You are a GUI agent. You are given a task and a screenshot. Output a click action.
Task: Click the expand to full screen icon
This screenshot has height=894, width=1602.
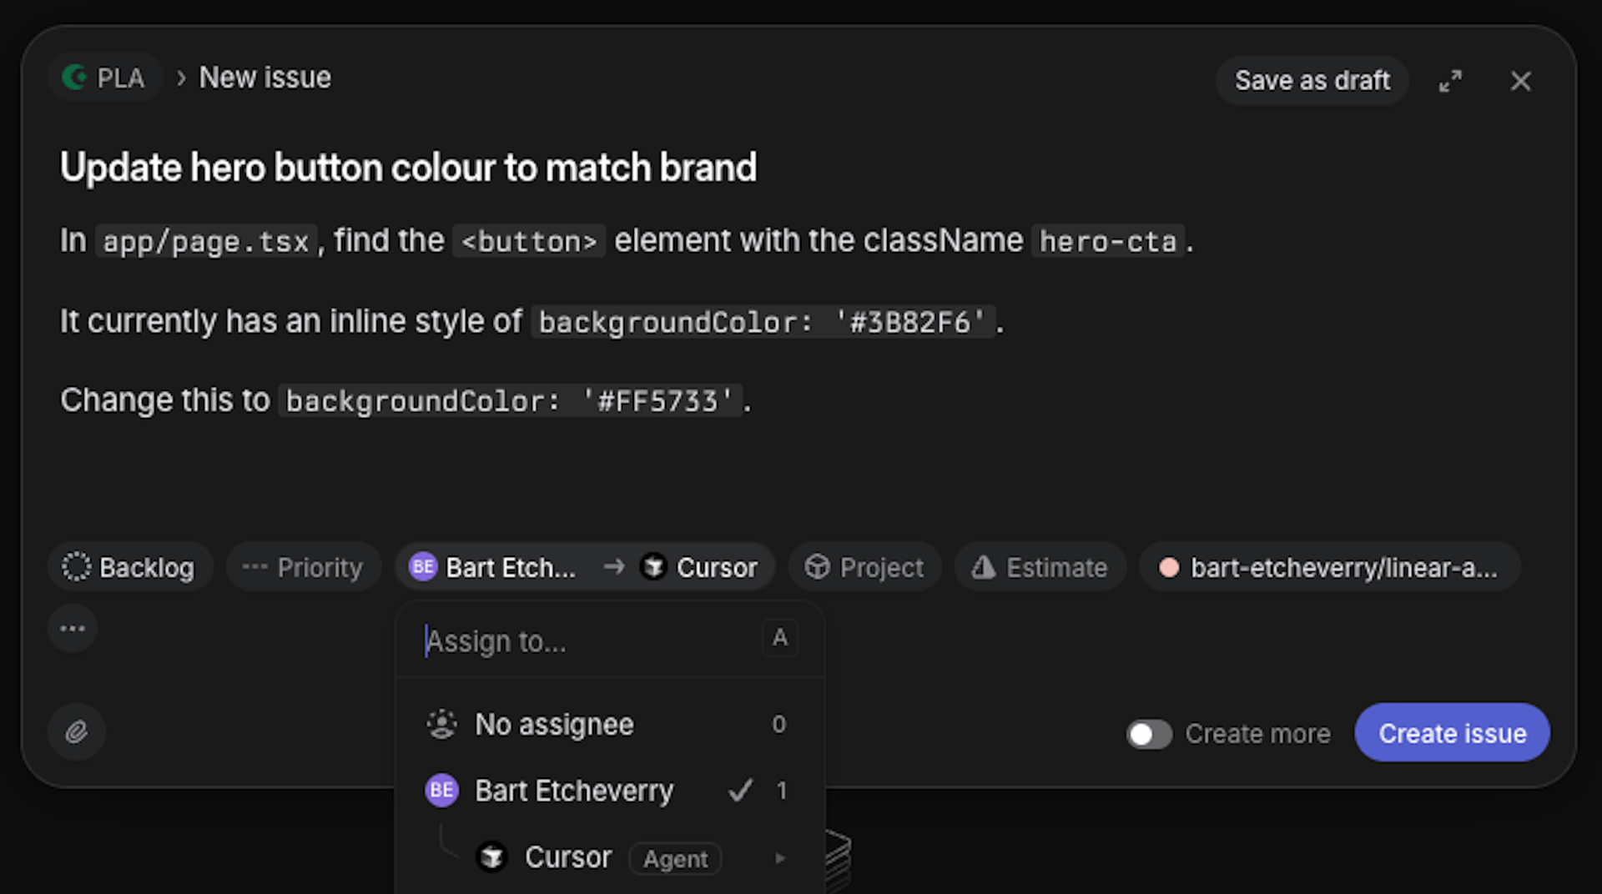click(1450, 81)
